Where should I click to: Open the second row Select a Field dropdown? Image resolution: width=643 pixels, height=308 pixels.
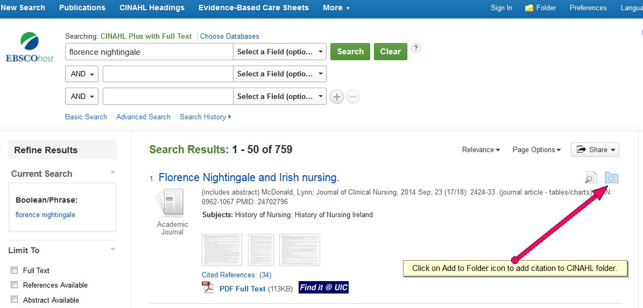click(x=280, y=74)
